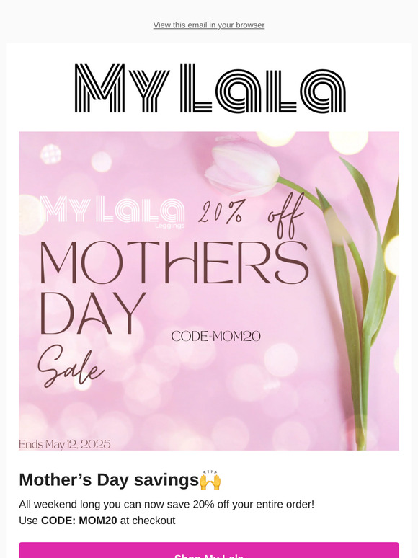The image size is (418, 558).
Task: Click the "All weekend long" paragraph line
Action: point(166,504)
